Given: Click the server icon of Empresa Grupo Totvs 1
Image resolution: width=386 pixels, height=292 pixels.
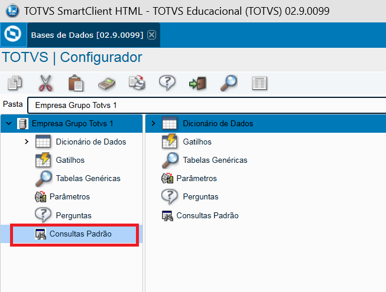Looking at the screenshot, I should tap(22, 123).
